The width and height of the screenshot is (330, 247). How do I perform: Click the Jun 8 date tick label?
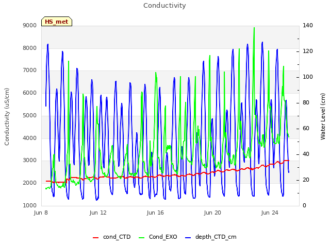pos(41,213)
